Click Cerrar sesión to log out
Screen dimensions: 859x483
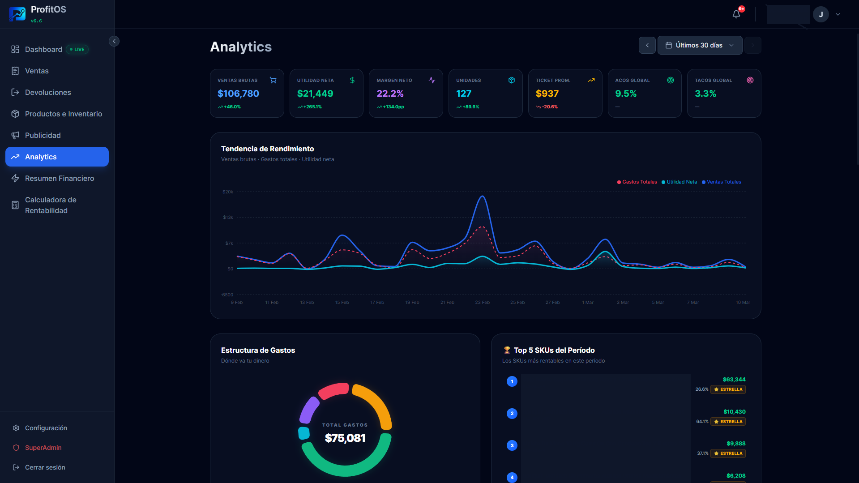tap(45, 467)
